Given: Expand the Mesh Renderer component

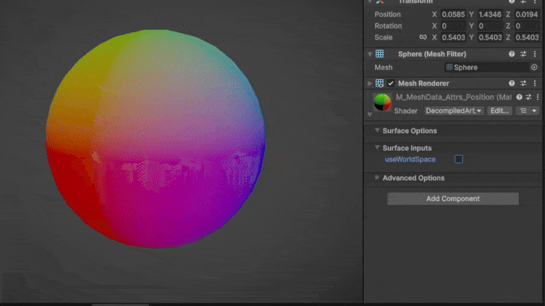Looking at the screenshot, I should click(x=370, y=84).
